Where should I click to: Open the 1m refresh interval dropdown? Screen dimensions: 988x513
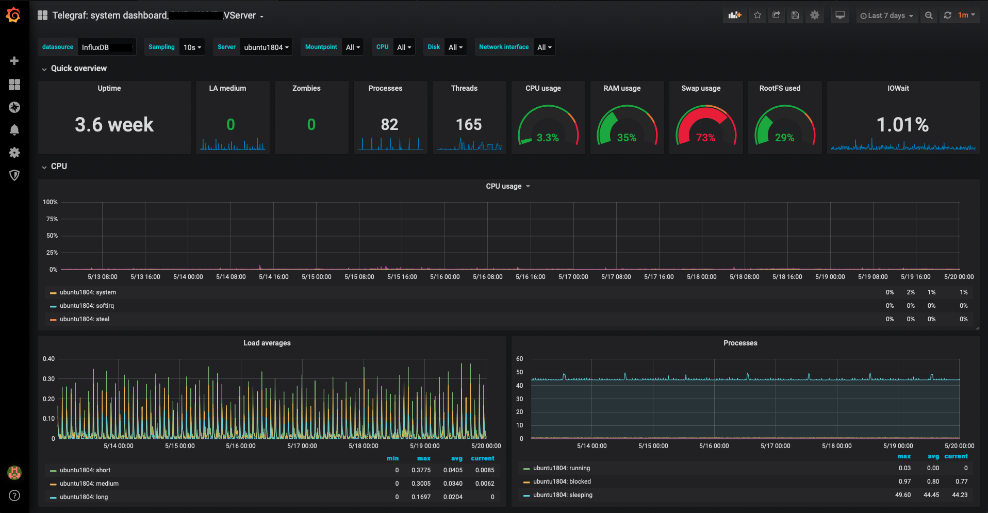tap(967, 15)
